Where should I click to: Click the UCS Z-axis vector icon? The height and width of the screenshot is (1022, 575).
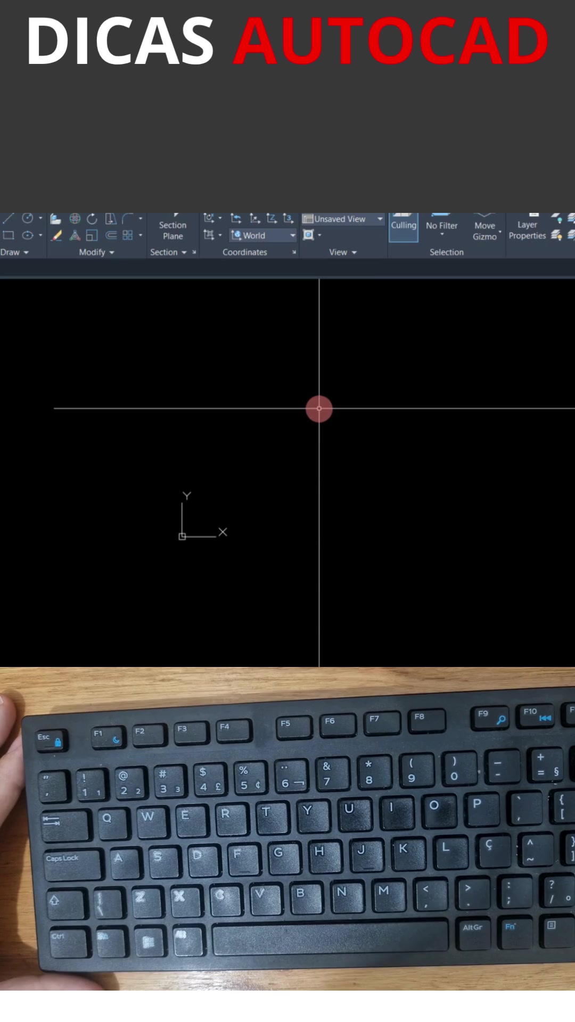[272, 218]
